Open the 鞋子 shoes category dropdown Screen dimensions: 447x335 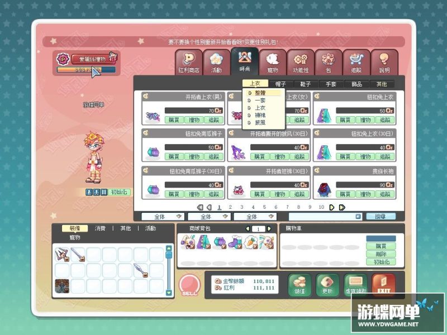[x=306, y=84]
